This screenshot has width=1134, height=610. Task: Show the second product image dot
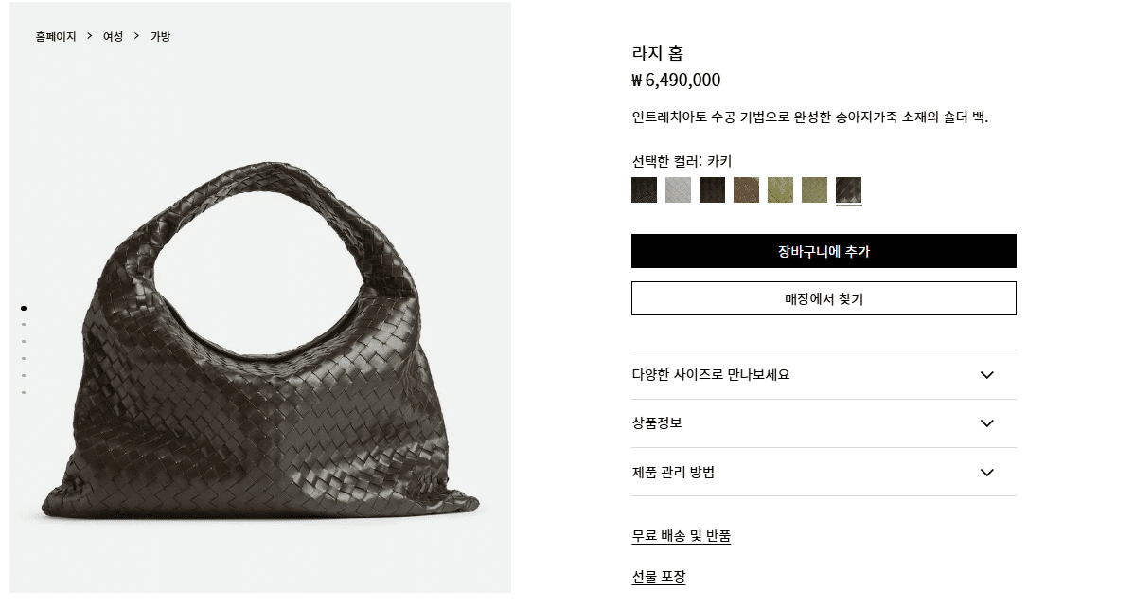(24, 325)
